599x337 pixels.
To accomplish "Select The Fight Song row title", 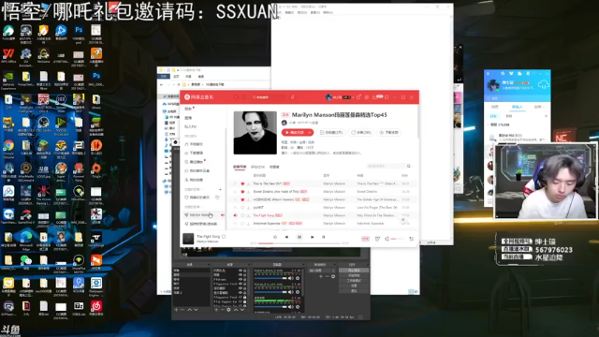I will [263, 215].
